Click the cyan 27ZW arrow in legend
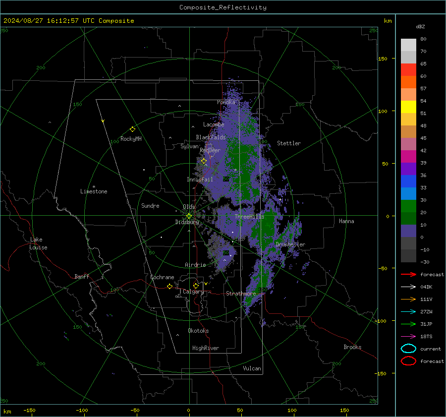446x417 pixels. pos(408,312)
